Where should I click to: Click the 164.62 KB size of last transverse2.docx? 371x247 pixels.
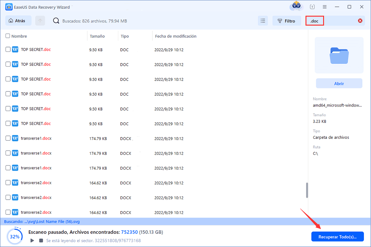coord(98,213)
